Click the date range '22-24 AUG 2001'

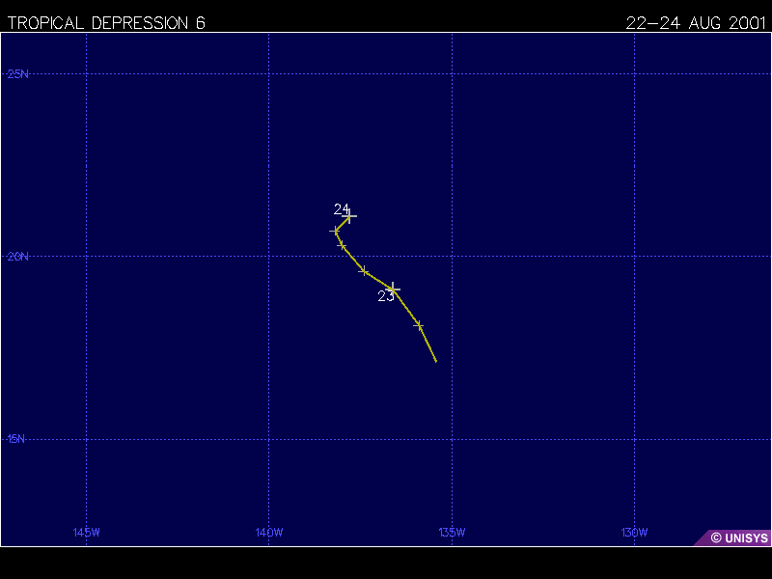point(696,23)
